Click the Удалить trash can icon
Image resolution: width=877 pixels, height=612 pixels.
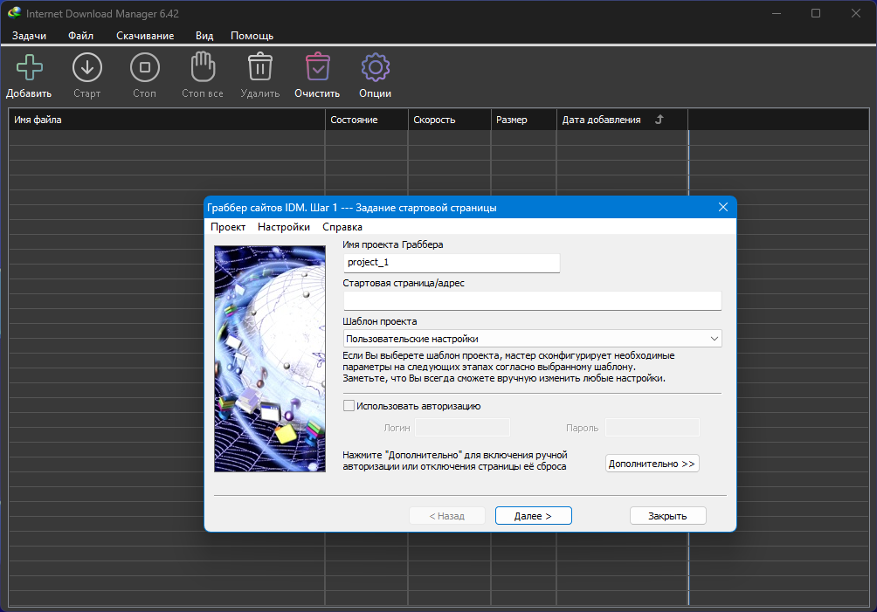(x=260, y=68)
